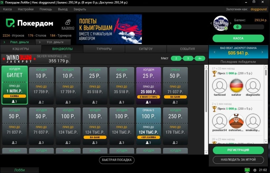Click the trophy icon of the 2 ч 1 мин prize
The height and width of the screenshot is (173, 270).
coord(214,109)
